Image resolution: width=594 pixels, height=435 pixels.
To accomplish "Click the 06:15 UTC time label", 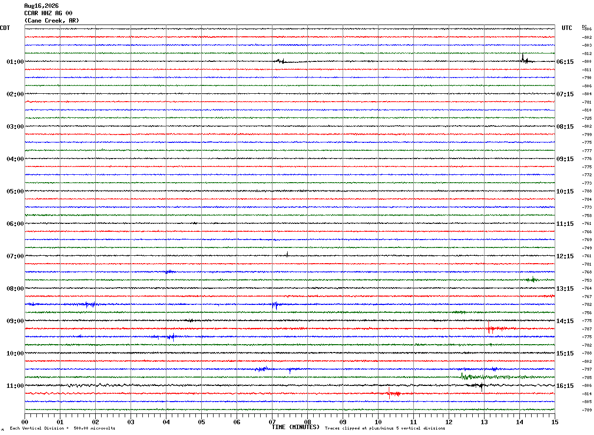I will [565, 62].
